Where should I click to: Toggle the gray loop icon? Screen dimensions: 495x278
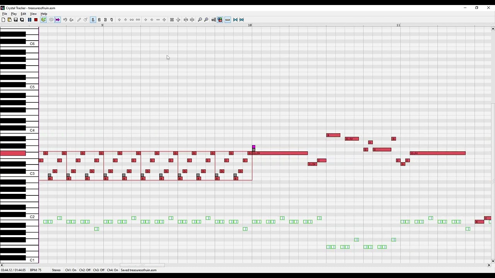click(x=51, y=20)
